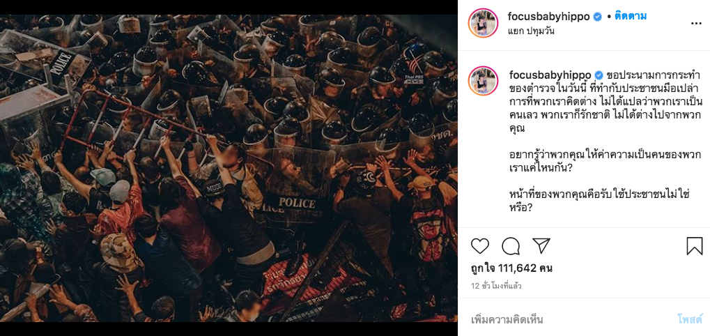Follow the account via ติดตาม

(x=631, y=17)
